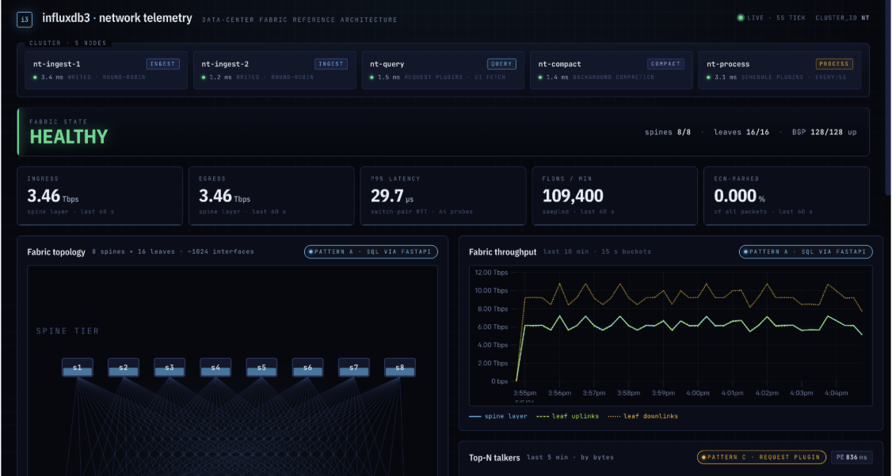Click the SPINE TIER label
Screen dimensions: 892x476
pos(67,331)
